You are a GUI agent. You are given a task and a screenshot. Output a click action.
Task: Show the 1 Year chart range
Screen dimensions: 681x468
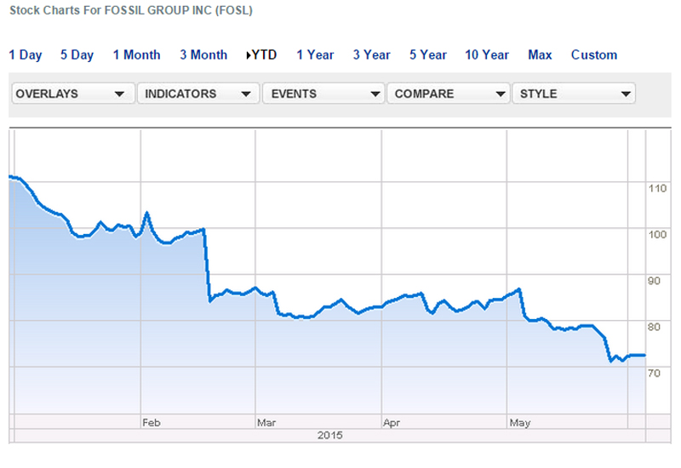tap(315, 54)
